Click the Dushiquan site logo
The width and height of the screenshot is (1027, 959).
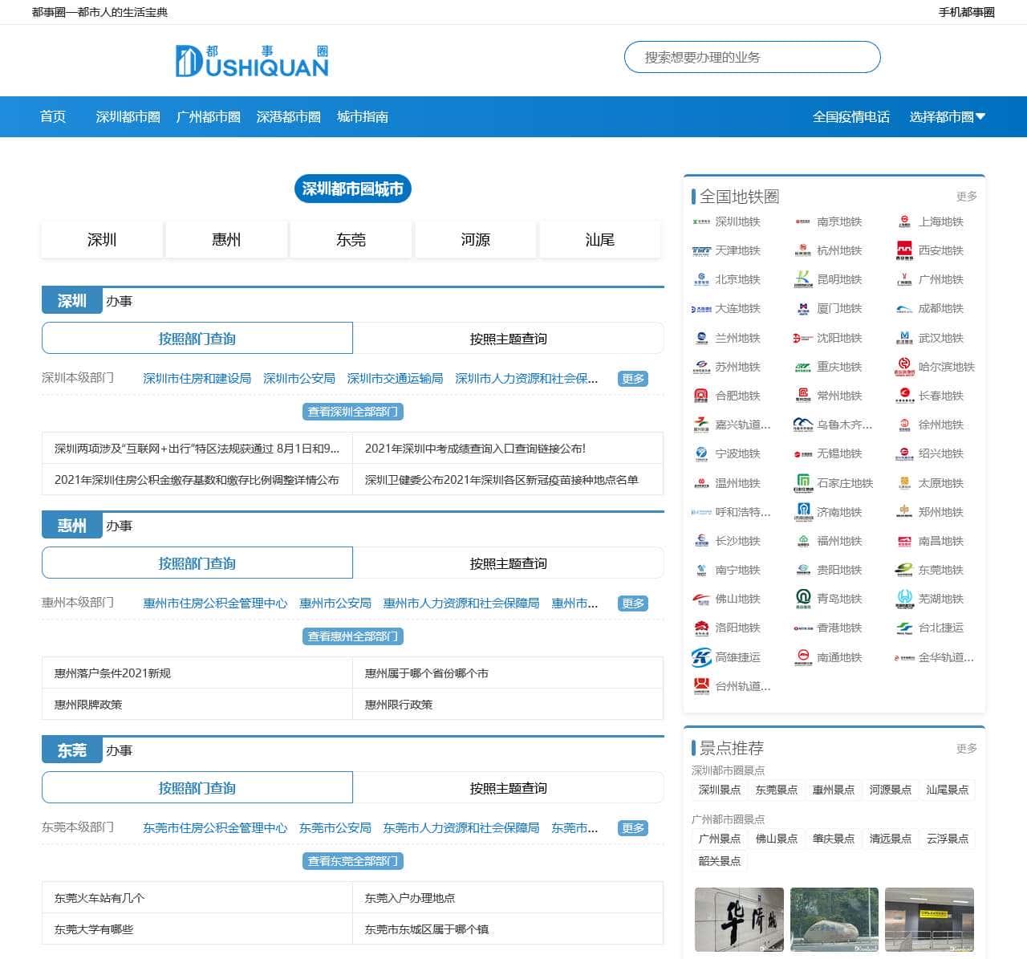[252, 61]
